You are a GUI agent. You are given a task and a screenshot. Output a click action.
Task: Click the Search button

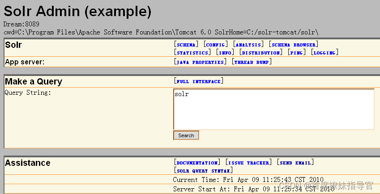coord(186,135)
